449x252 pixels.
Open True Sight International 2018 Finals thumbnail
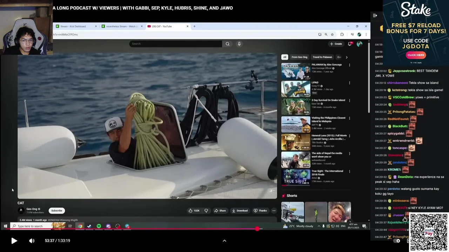296,177
